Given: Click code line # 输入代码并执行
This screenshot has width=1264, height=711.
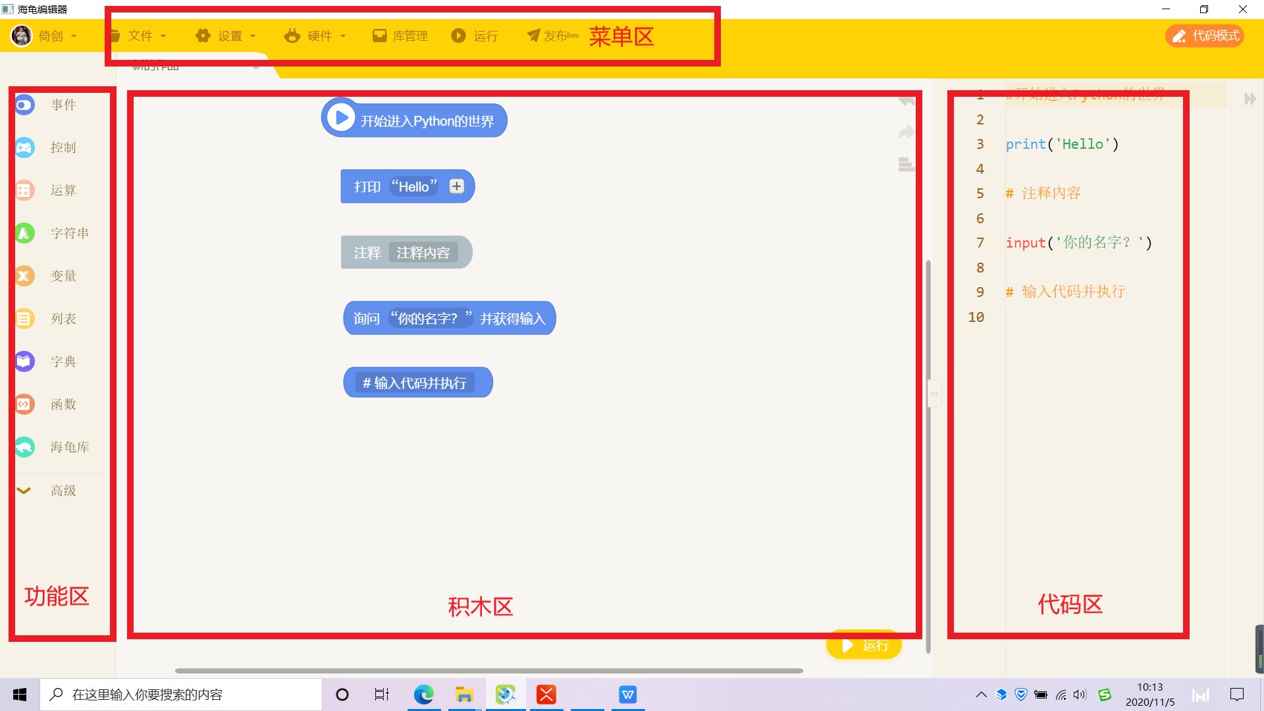Looking at the screenshot, I should [1065, 292].
